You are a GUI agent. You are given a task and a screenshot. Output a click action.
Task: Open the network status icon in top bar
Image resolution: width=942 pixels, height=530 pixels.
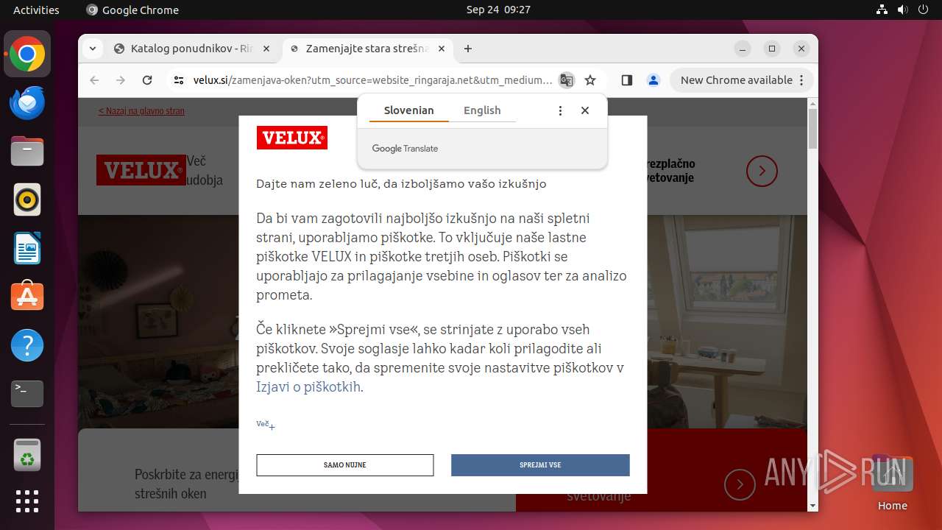tap(882, 10)
